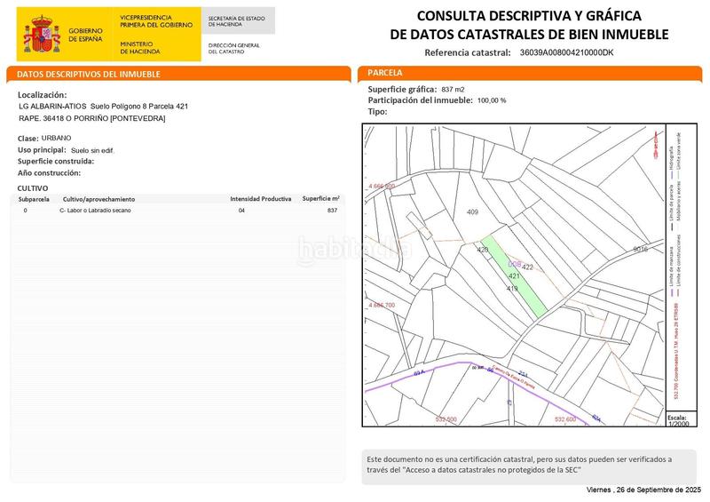710x502 pixels.
Task: Click parcel label '419' on the map
Action: coord(512,289)
